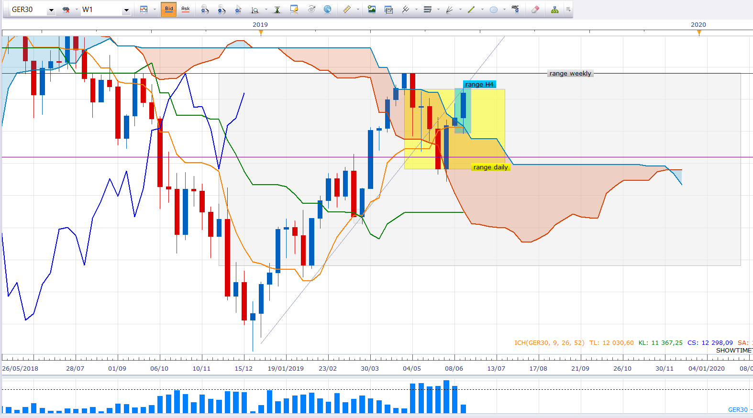Select the eraser tool
Viewport: 753px width, 418px height.
(535, 10)
